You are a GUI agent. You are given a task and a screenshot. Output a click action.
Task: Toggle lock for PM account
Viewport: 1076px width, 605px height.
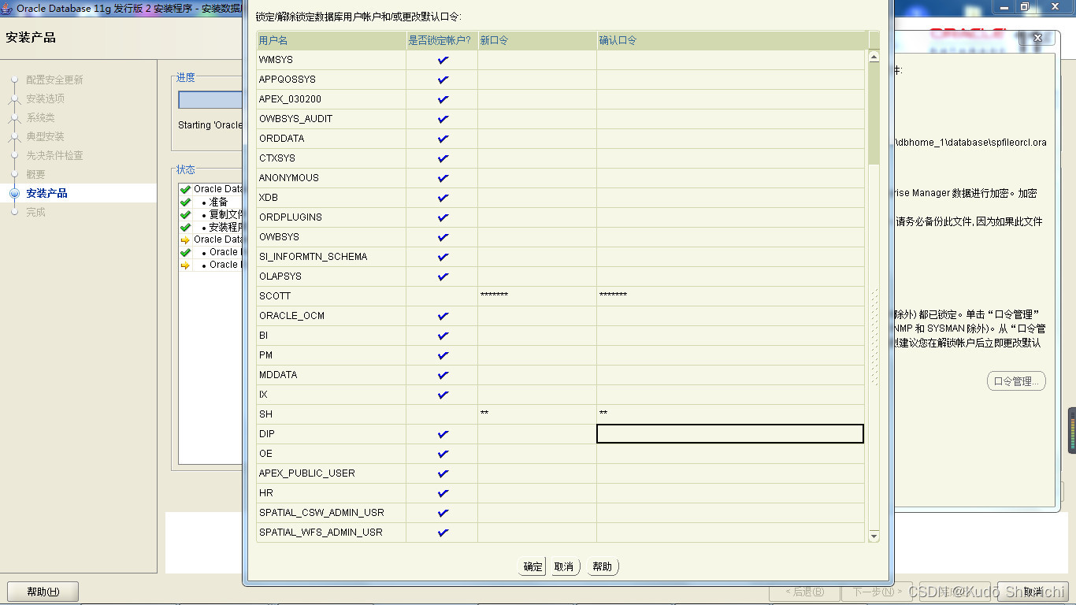(443, 355)
